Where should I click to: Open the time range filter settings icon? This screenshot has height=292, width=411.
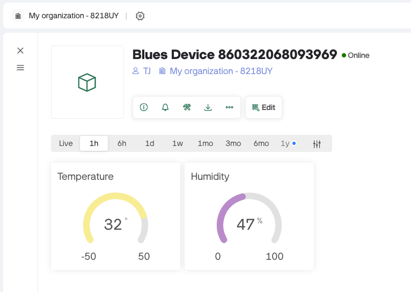click(x=317, y=144)
